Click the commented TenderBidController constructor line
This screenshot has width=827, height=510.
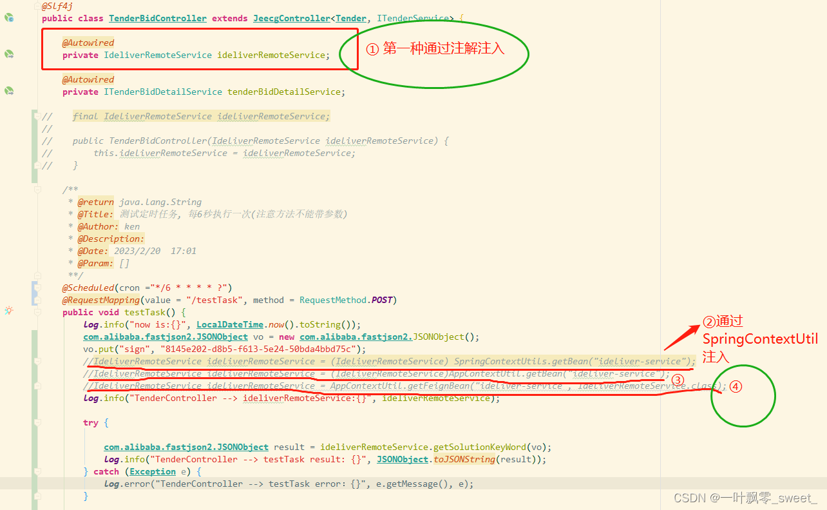[x=261, y=141]
